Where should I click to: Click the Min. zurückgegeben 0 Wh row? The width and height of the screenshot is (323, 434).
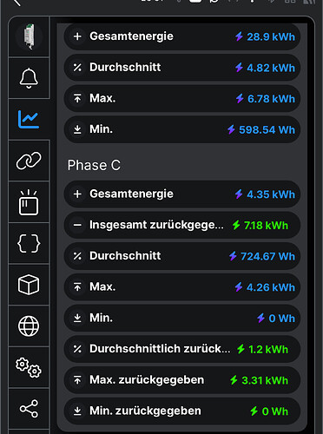[182, 411]
